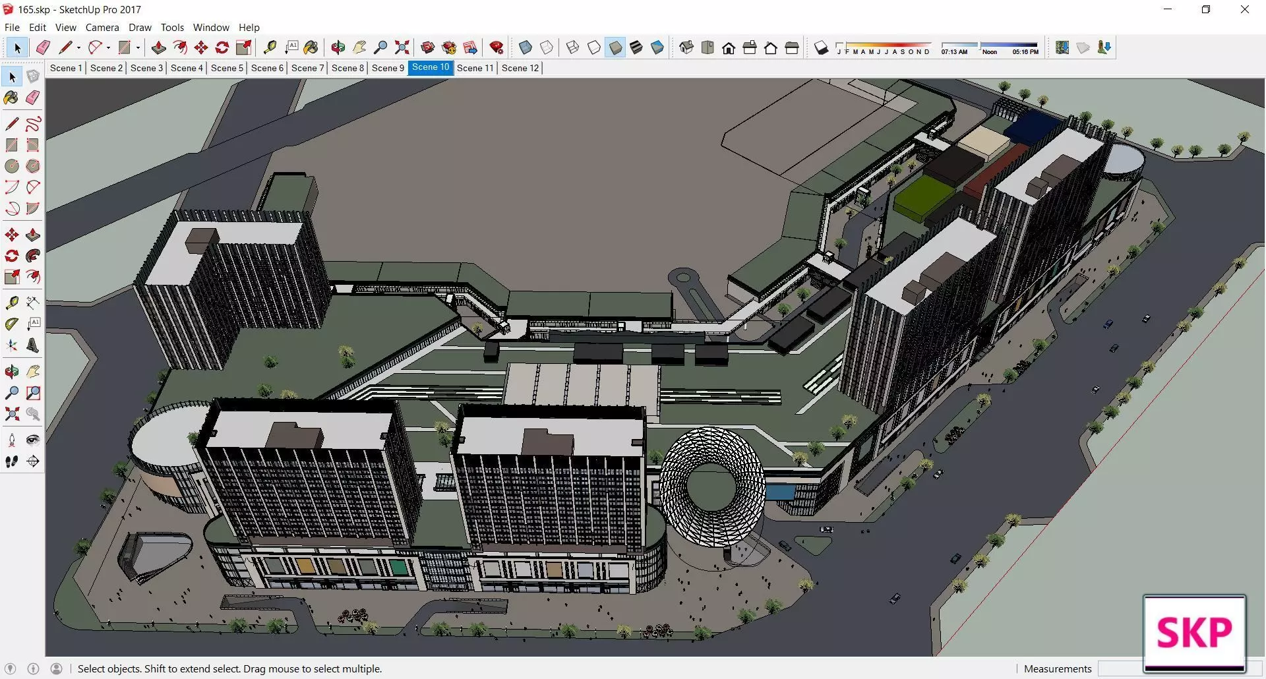Pick the Rotated Rectangle tool
The image size is (1266, 679).
33,145
